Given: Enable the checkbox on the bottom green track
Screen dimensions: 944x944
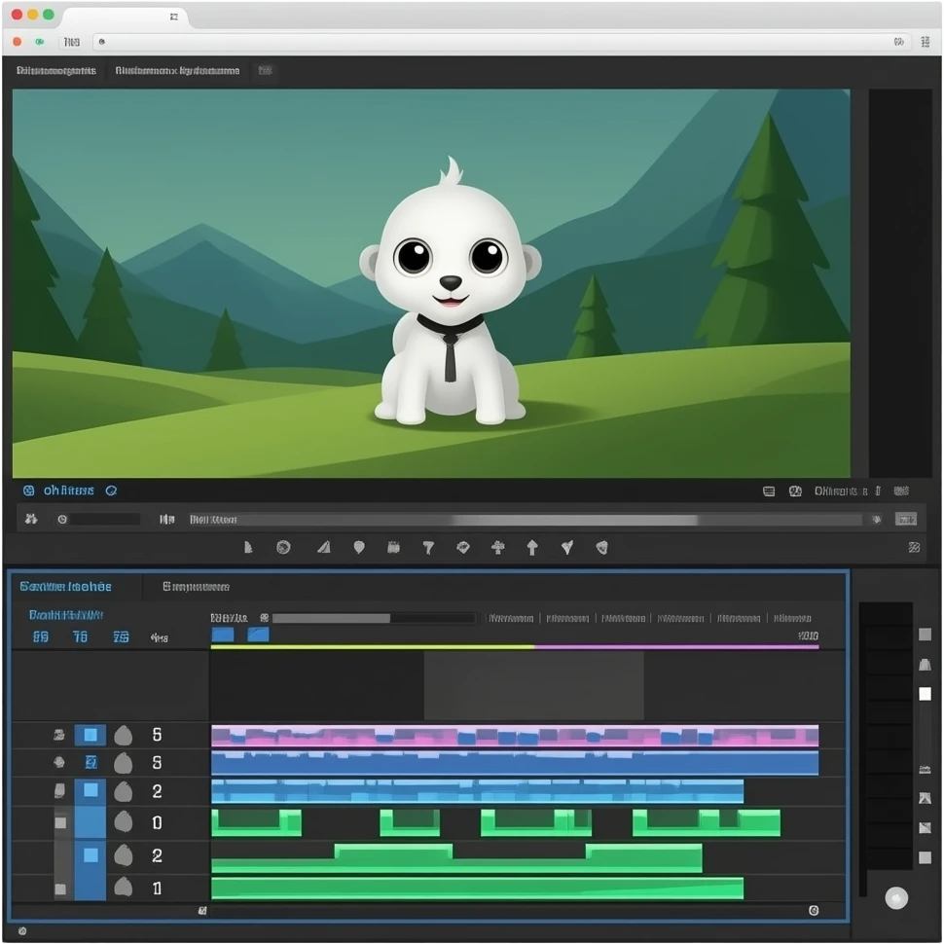Looking at the screenshot, I should (90, 888).
